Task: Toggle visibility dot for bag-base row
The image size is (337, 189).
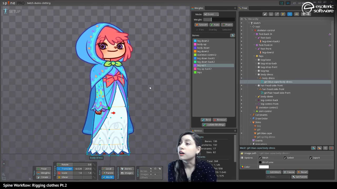Action: 241,60
